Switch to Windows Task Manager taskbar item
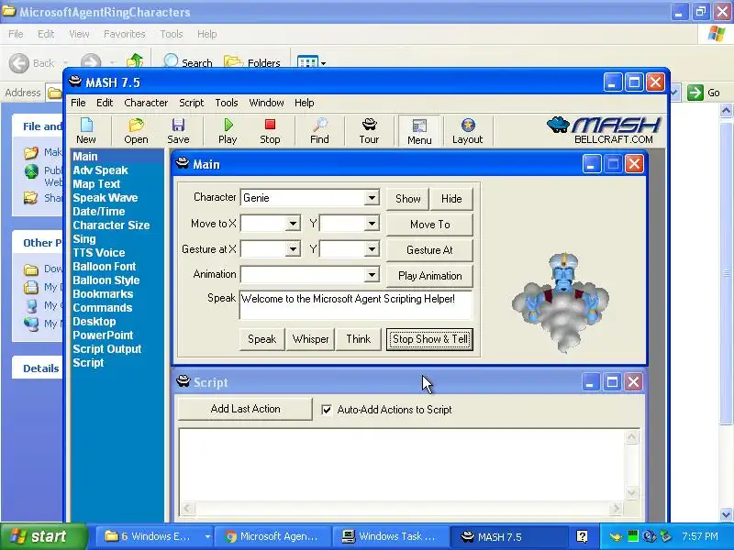 point(391,536)
